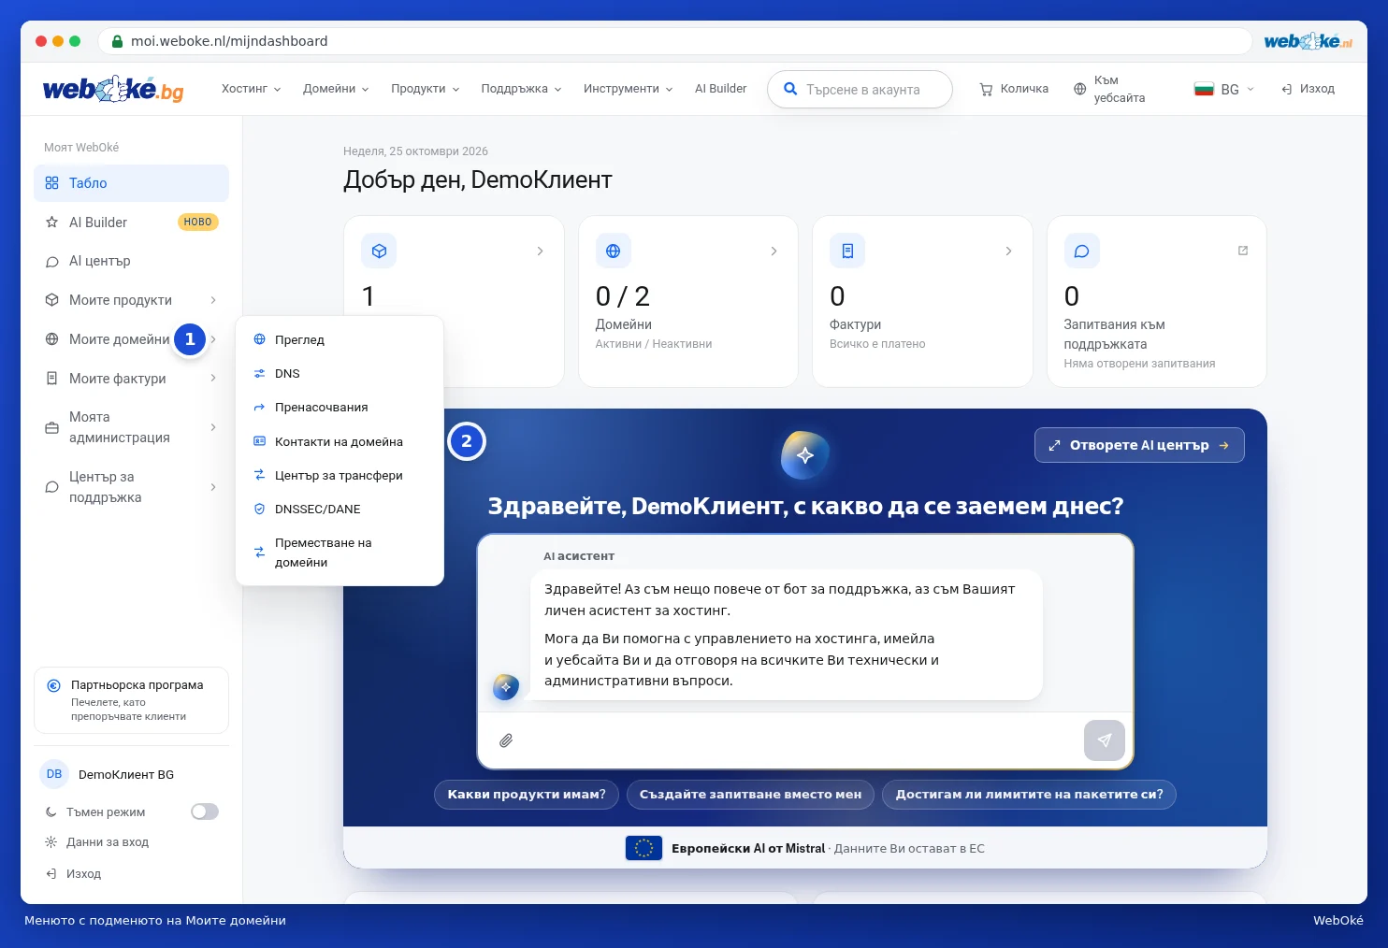Screen dimensions: 1388x948
Task: Click the invoice icon on Фактури card
Action: [x=847, y=251]
